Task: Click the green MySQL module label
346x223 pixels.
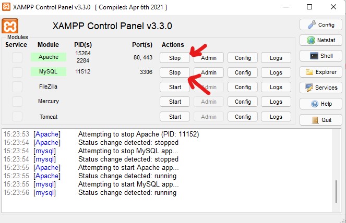Action: tap(49, 71)
